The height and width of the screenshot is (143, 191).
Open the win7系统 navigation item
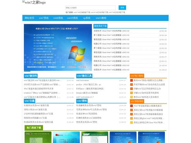(44, 18)
